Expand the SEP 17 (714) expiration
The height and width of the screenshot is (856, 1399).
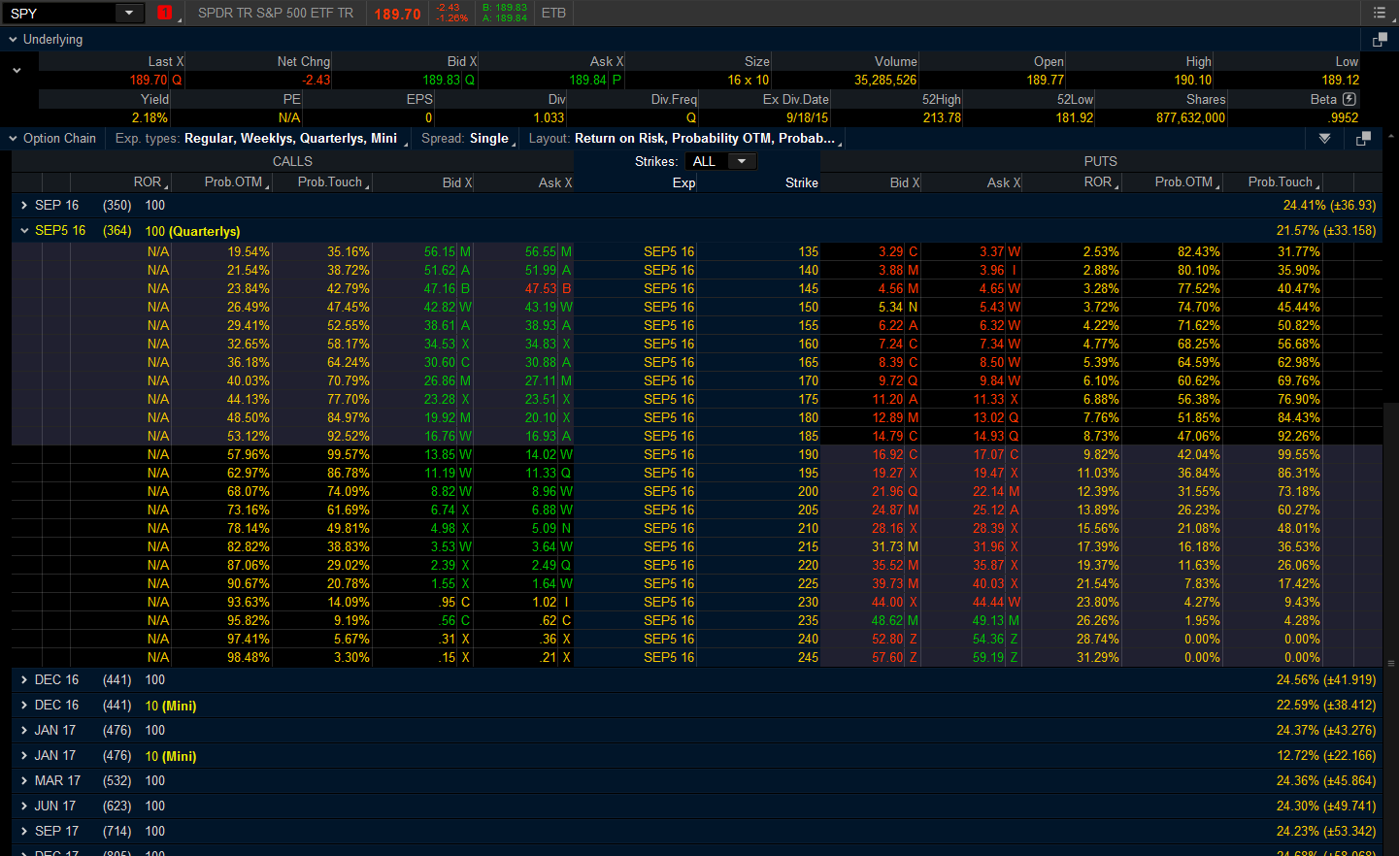click(24, 831)
